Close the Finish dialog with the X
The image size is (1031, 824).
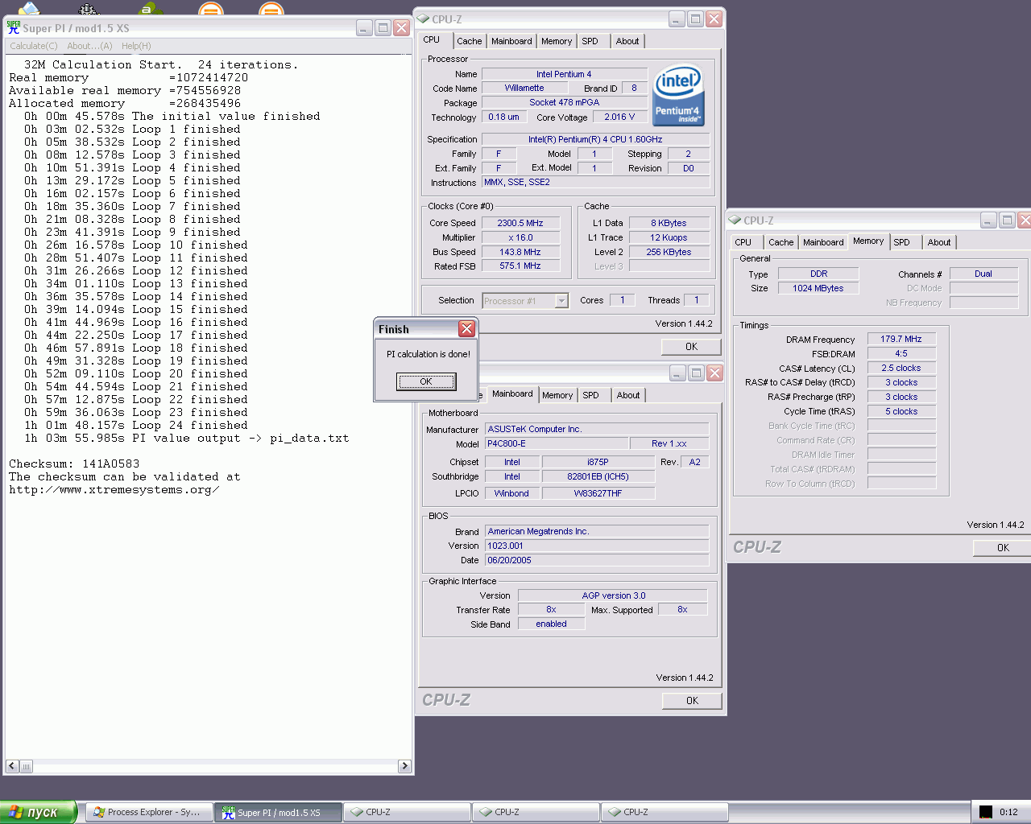466,328
